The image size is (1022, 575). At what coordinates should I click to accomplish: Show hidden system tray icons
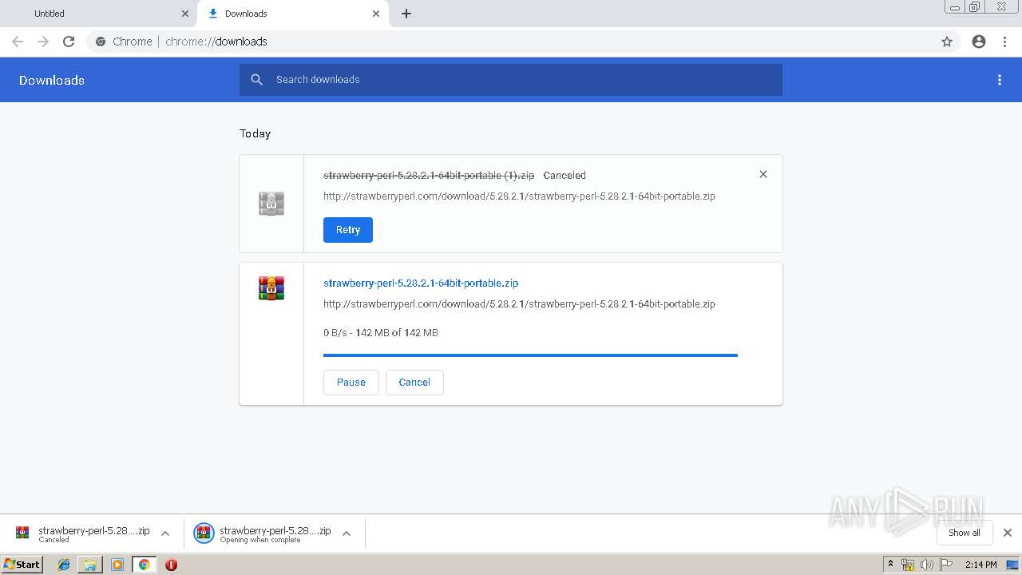coord(891,565)
